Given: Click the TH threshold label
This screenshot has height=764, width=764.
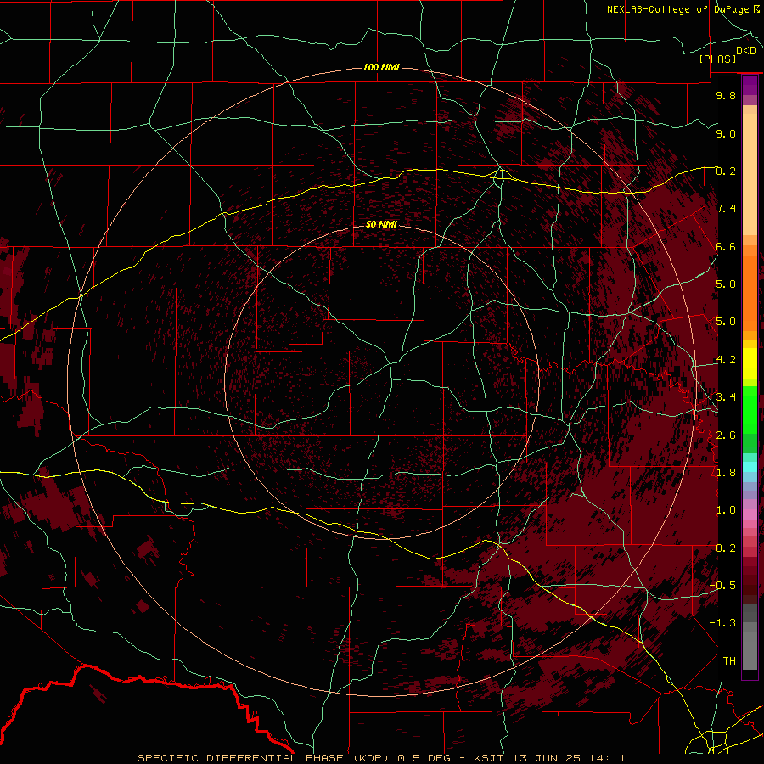Looking at the screenshot, I should click(x=729, y=661).
